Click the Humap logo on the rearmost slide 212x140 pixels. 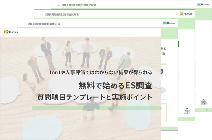(x=203, y=4)
